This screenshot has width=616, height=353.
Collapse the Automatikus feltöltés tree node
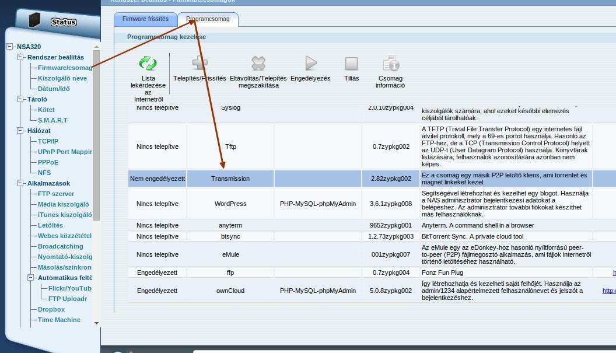point(31,278)
